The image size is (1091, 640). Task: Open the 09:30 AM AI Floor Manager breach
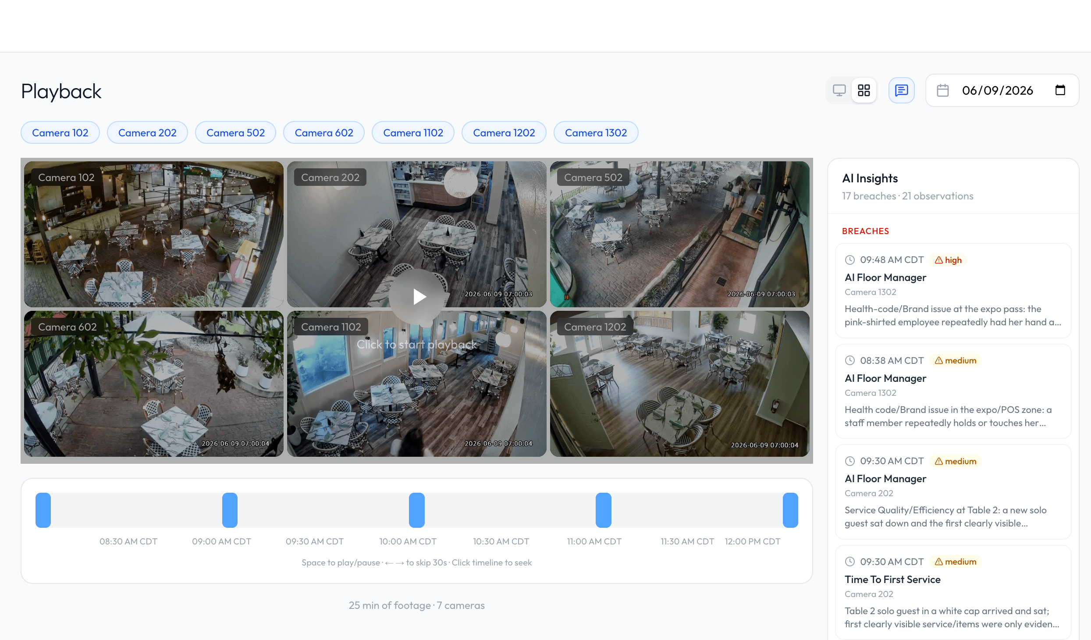point(953,492)
